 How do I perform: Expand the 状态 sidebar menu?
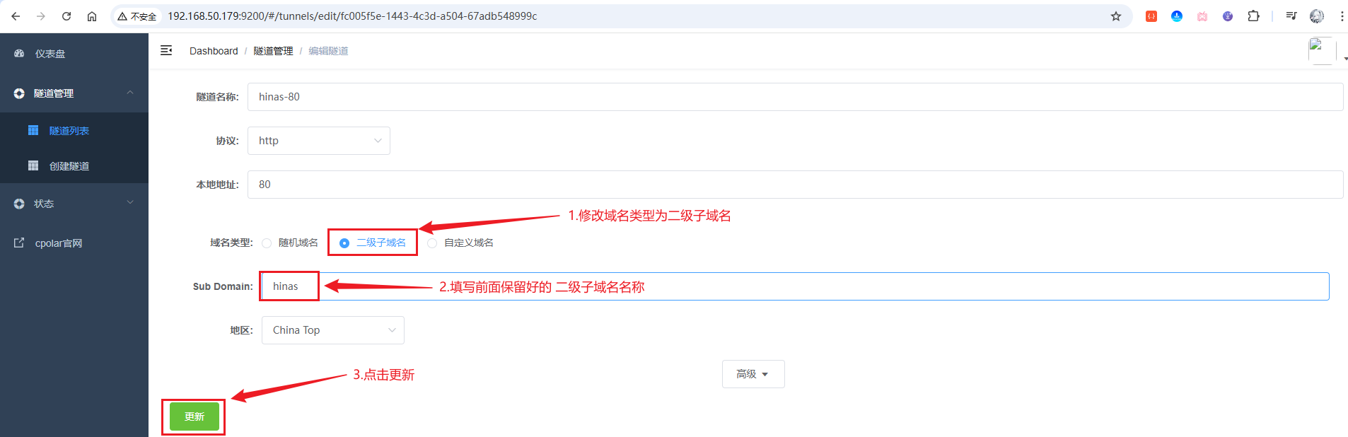tap(74, 203)
